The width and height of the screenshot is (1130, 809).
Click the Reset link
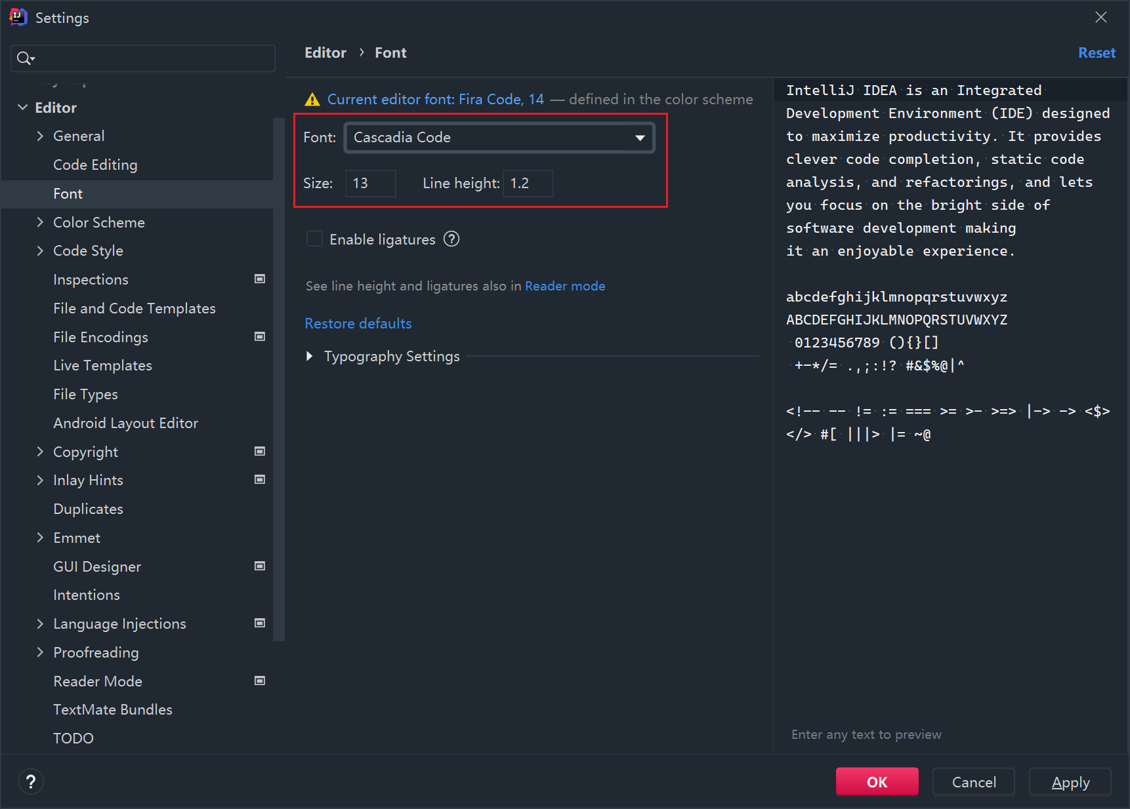(1097, 53)
